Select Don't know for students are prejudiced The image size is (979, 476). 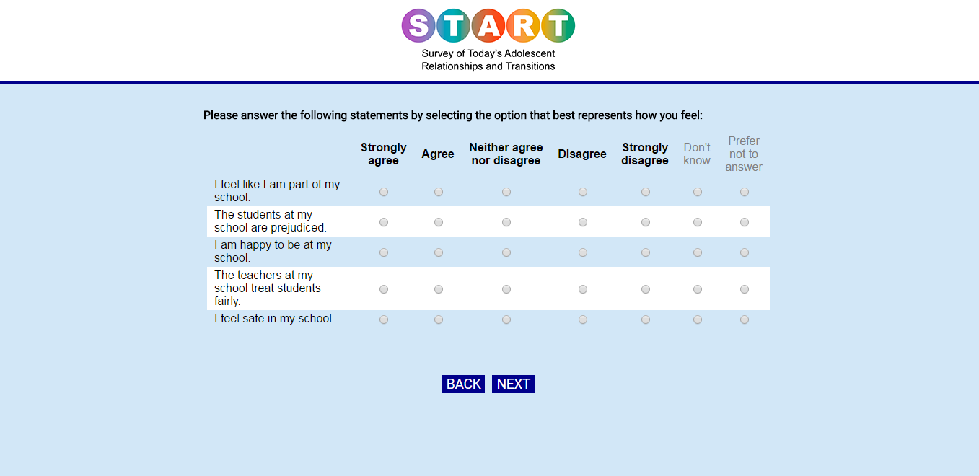pyautogui.click(x=698, y=222)
